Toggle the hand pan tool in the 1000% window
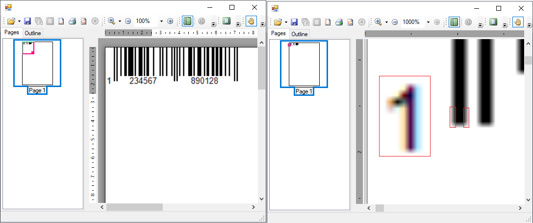The image size is (533, 223). pyautogui.click(x=518, y=22)
